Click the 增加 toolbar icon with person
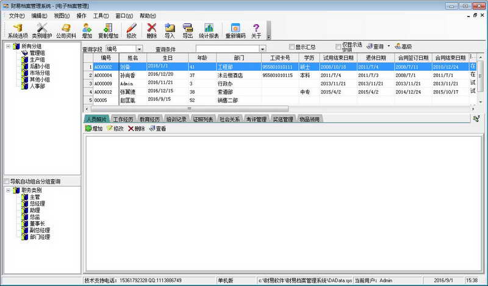 (87, 31)
